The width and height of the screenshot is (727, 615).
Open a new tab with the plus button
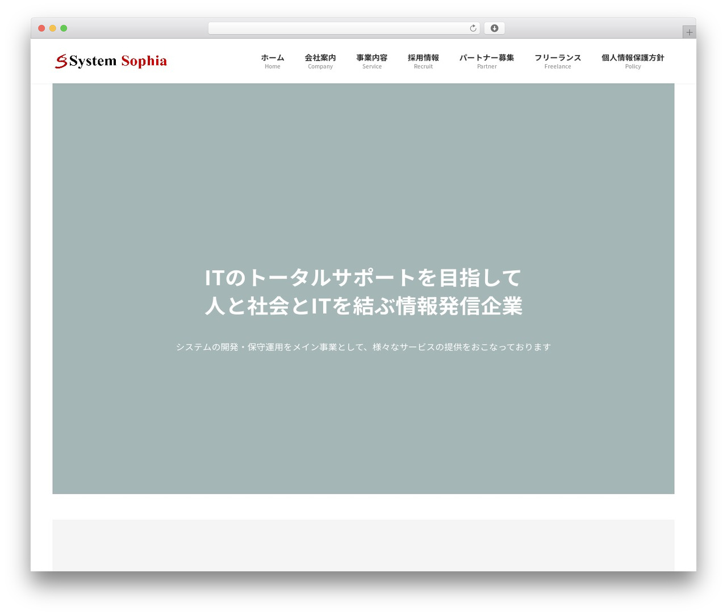pyautogui.click(x=690, y=32)
